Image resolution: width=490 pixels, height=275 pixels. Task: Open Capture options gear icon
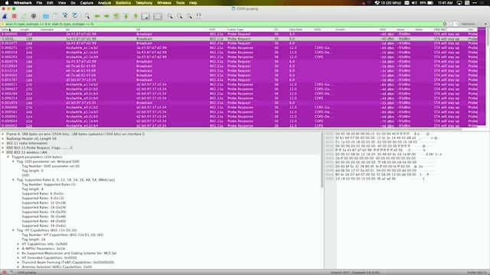tap(34, 16)
